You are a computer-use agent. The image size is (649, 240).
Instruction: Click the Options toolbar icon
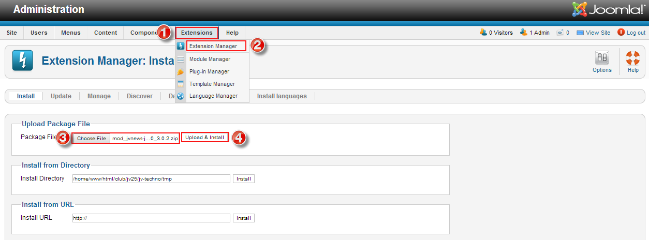[x=602, y=57]
